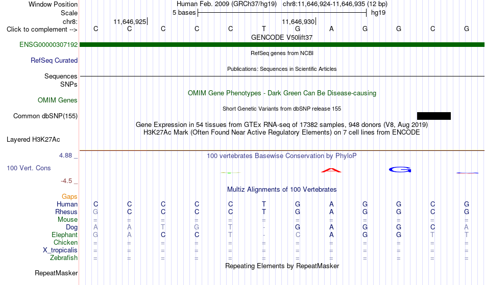Click the Window Position label

coord(53,4)
